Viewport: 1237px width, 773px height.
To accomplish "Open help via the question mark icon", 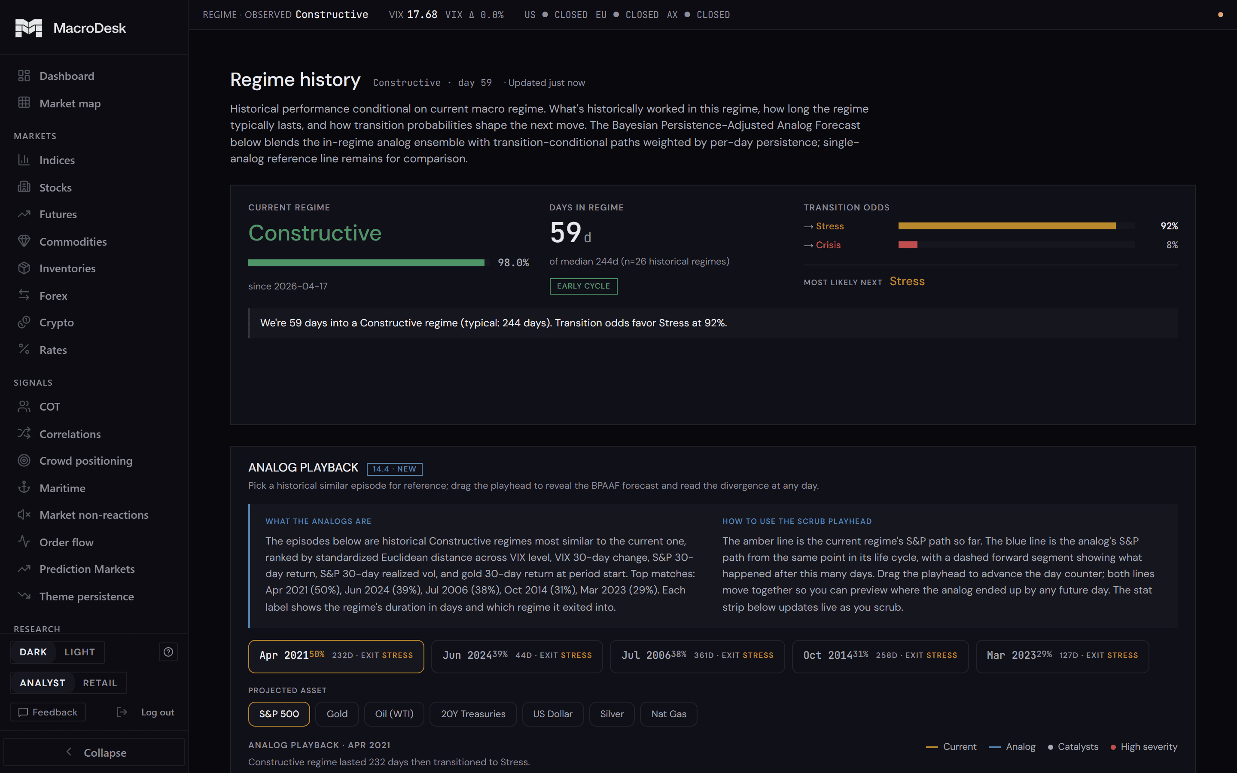I will (x=168, y=652).
